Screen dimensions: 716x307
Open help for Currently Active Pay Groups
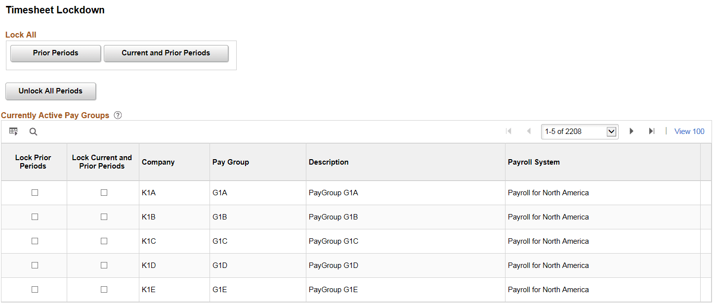point(118,115)
